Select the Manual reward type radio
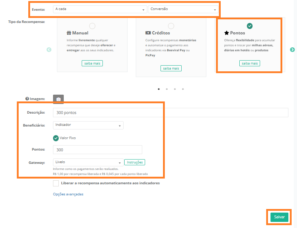The width and height of the screenshot is (297, 228). (92, 26)
